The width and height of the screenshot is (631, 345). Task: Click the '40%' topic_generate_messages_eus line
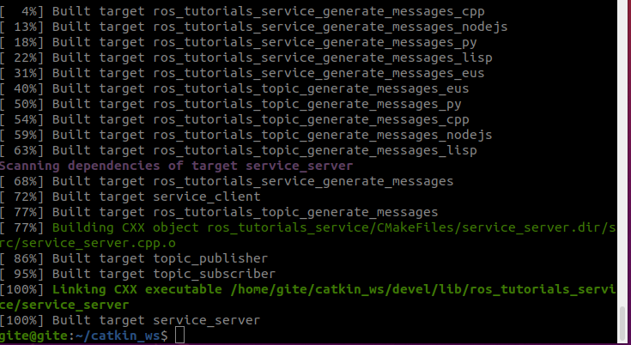click(234, 88)
